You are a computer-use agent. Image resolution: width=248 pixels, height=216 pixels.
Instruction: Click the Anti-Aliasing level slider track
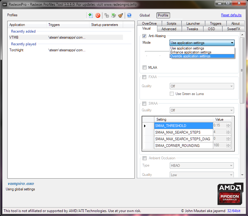[x=157, y=51]
